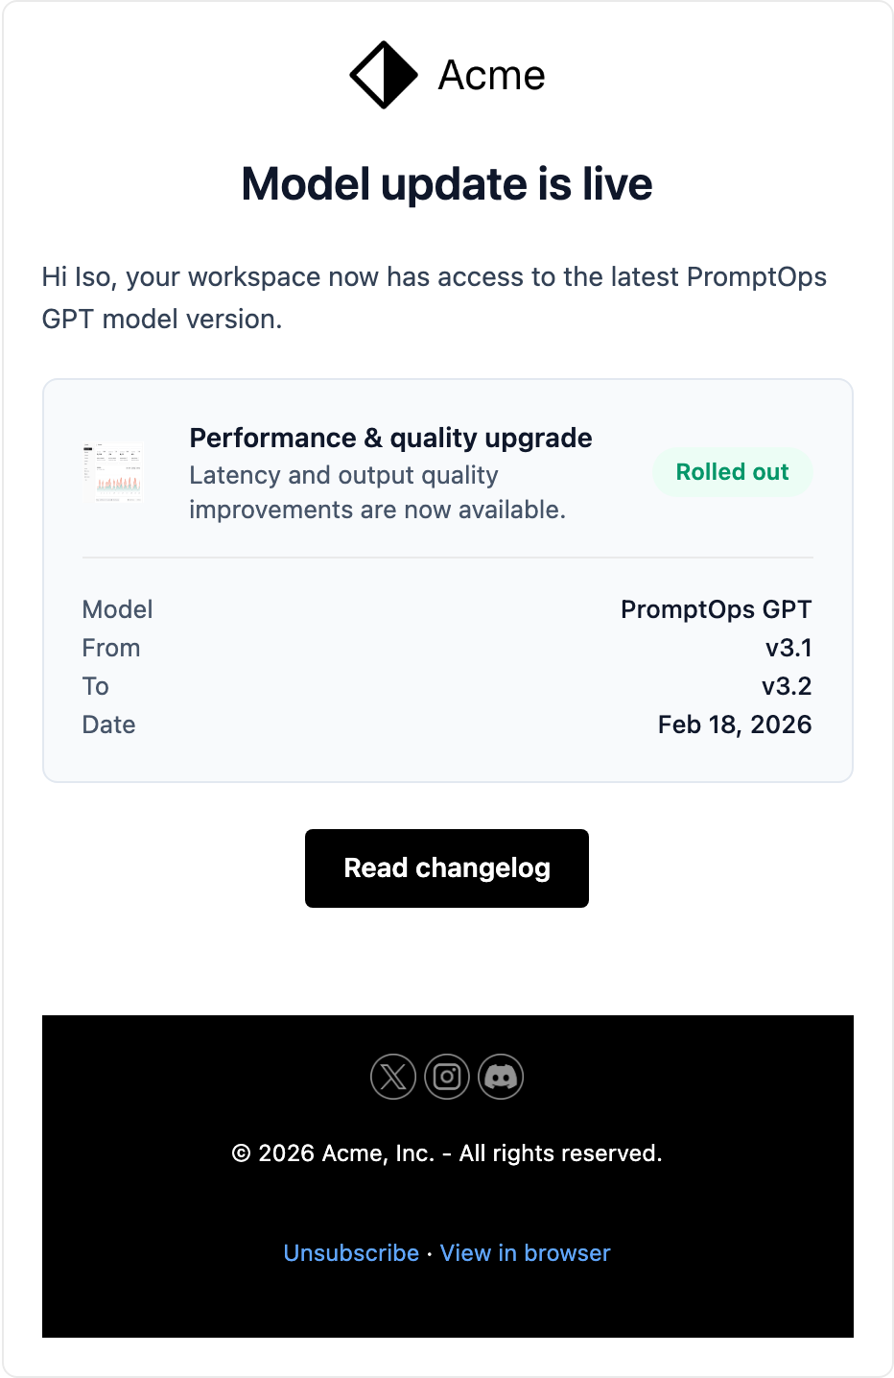Click the chart thumbnail in the upgrade card
Viewport: 894px width, 1378px height.
(113, 472)
